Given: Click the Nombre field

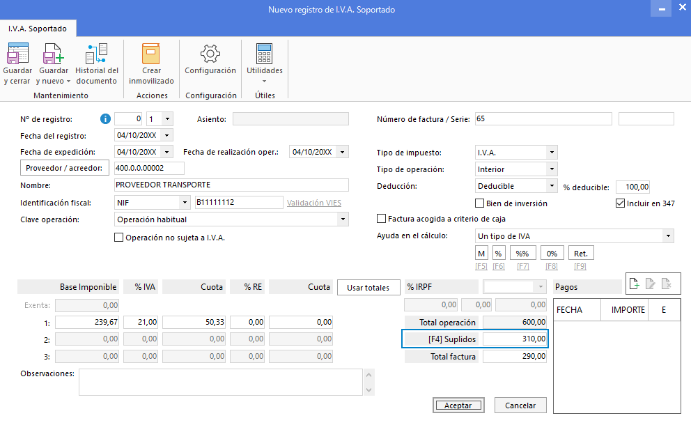Looking at the screenshot, I should (231, 185).
